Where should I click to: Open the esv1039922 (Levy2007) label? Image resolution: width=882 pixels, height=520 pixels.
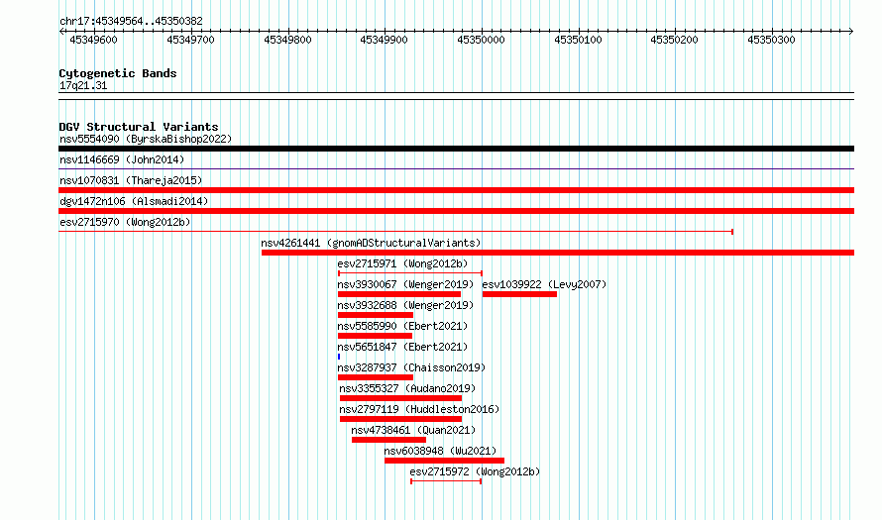[x=544, y=284]
